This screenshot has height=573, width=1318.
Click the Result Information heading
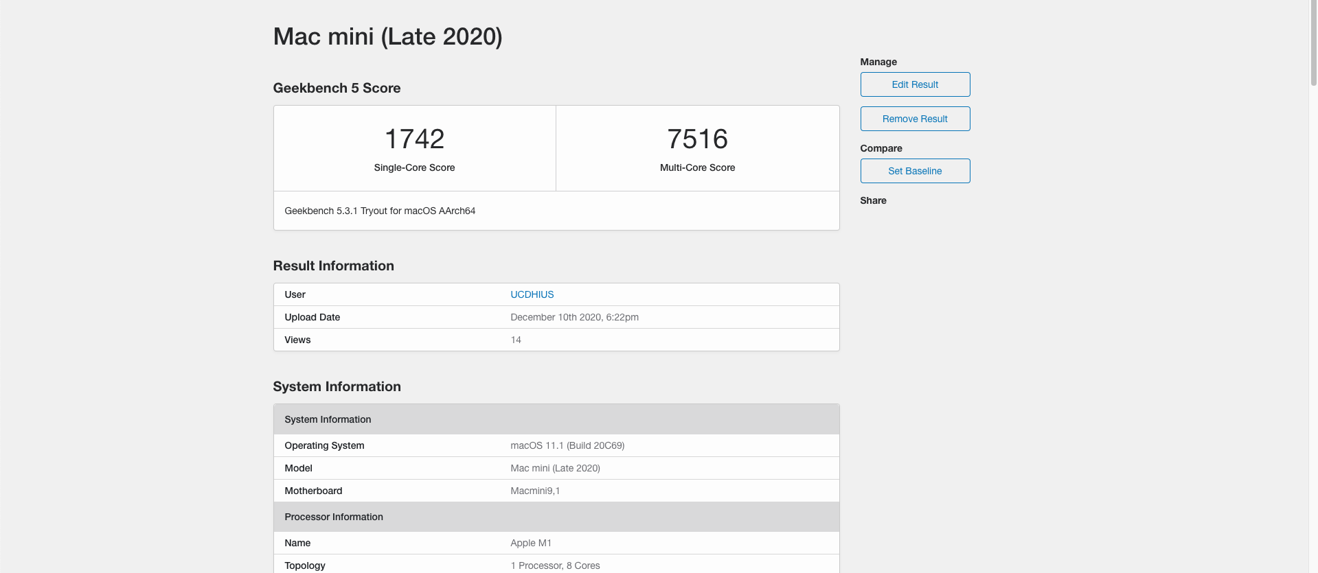point(333,266)
